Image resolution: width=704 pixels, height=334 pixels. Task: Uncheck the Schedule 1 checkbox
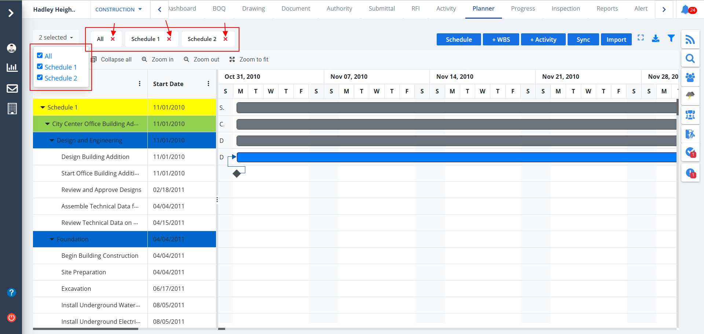pyautogui.click(x=40, y=67)
